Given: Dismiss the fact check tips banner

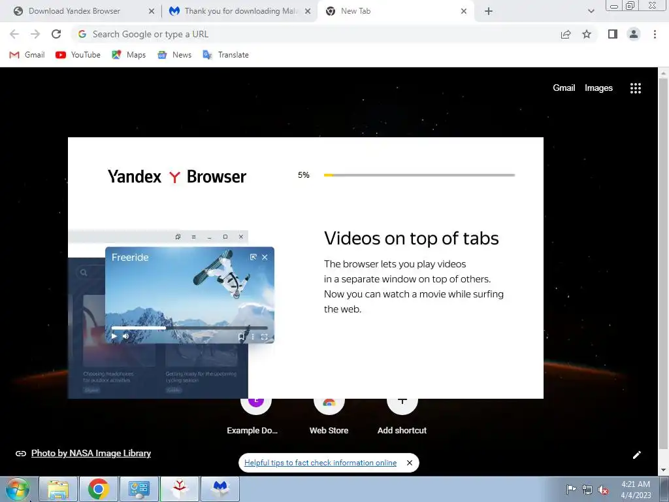Looking at the screenshot, I should point(410,463).
